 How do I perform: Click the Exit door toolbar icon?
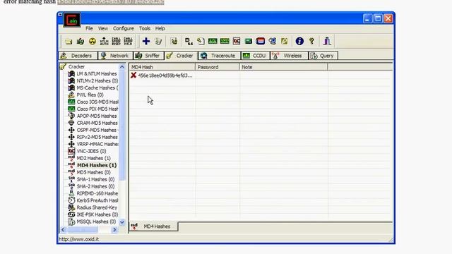(x=327, y=41)
